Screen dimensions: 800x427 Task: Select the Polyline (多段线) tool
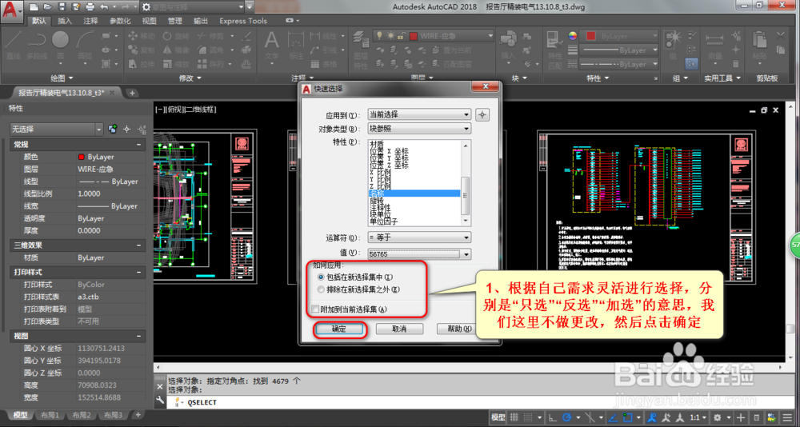coord(37,45)
